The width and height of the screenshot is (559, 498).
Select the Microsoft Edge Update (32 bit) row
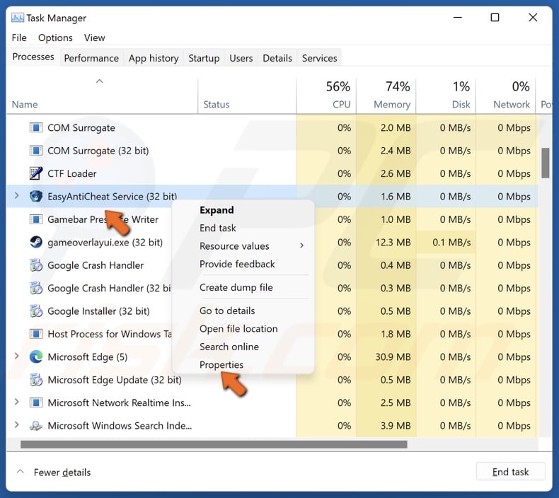click(x=272, y=380)
